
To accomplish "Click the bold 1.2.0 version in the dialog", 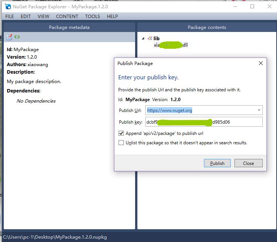I will (x=175, y=100).
